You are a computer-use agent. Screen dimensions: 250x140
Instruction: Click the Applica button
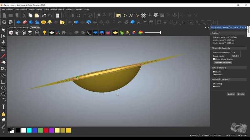pyautogui.click(x=231, y=94)
